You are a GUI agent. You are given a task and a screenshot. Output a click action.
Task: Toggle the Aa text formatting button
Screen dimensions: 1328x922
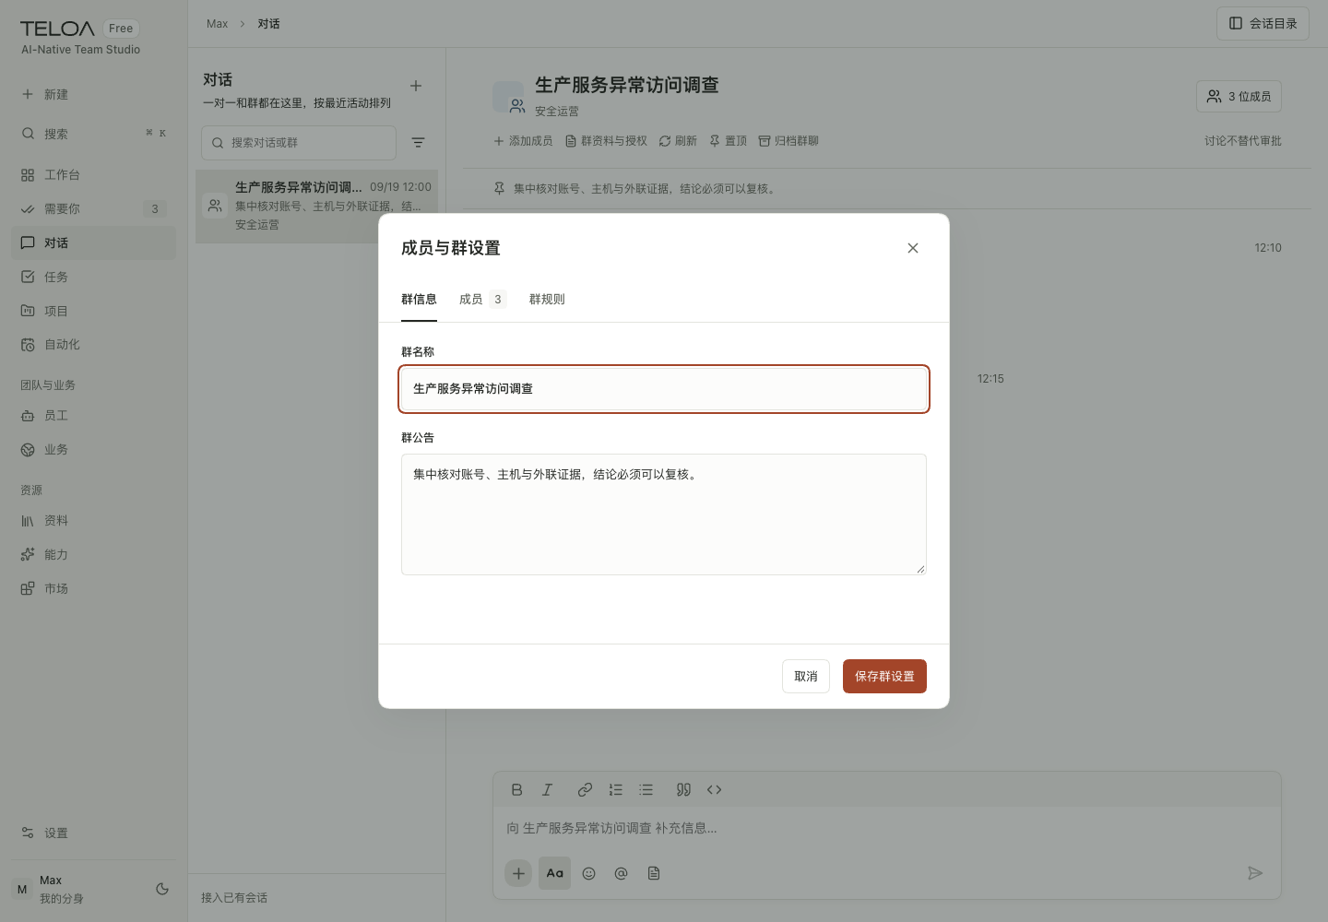click(x=554, y=873)
